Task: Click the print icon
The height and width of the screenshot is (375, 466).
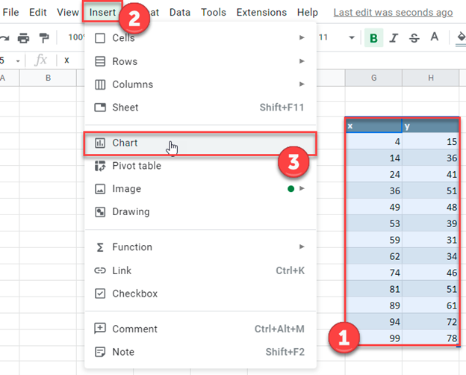Action: (23, 38)
